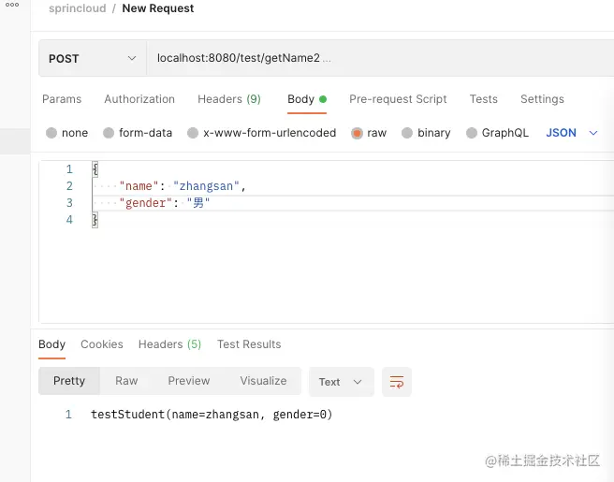Click the "name" key in body editor

pos(139,186)
